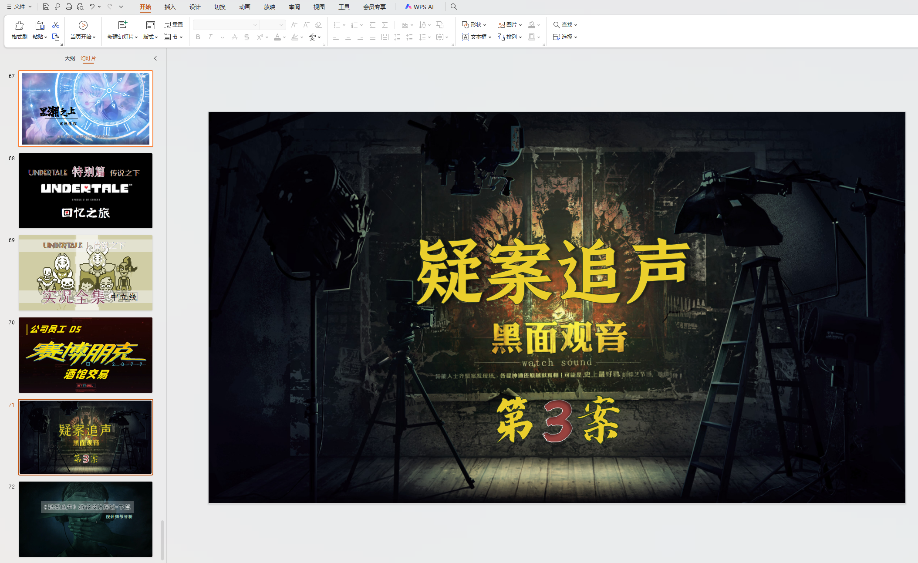The width and height of the screenshot is (918, 563).
Task: Click the Reset (重置) slide button
Action: pyautogui.click(x=173, y=25)
